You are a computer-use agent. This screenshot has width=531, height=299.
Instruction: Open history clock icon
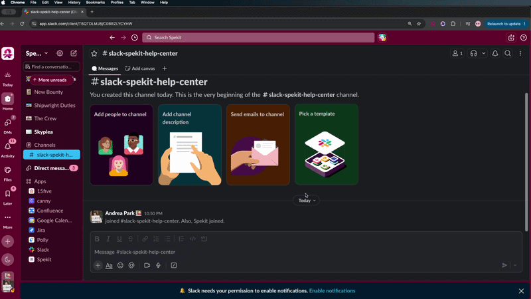tap(135, 38)
